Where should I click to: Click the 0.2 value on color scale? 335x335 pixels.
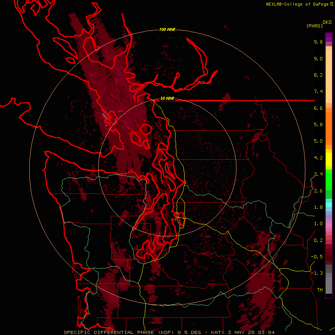(x=318, y=240)
